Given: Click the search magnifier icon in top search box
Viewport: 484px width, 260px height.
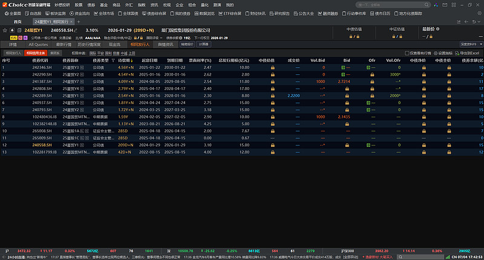Looking at the screenshot, I should click(x=427, y=5).
